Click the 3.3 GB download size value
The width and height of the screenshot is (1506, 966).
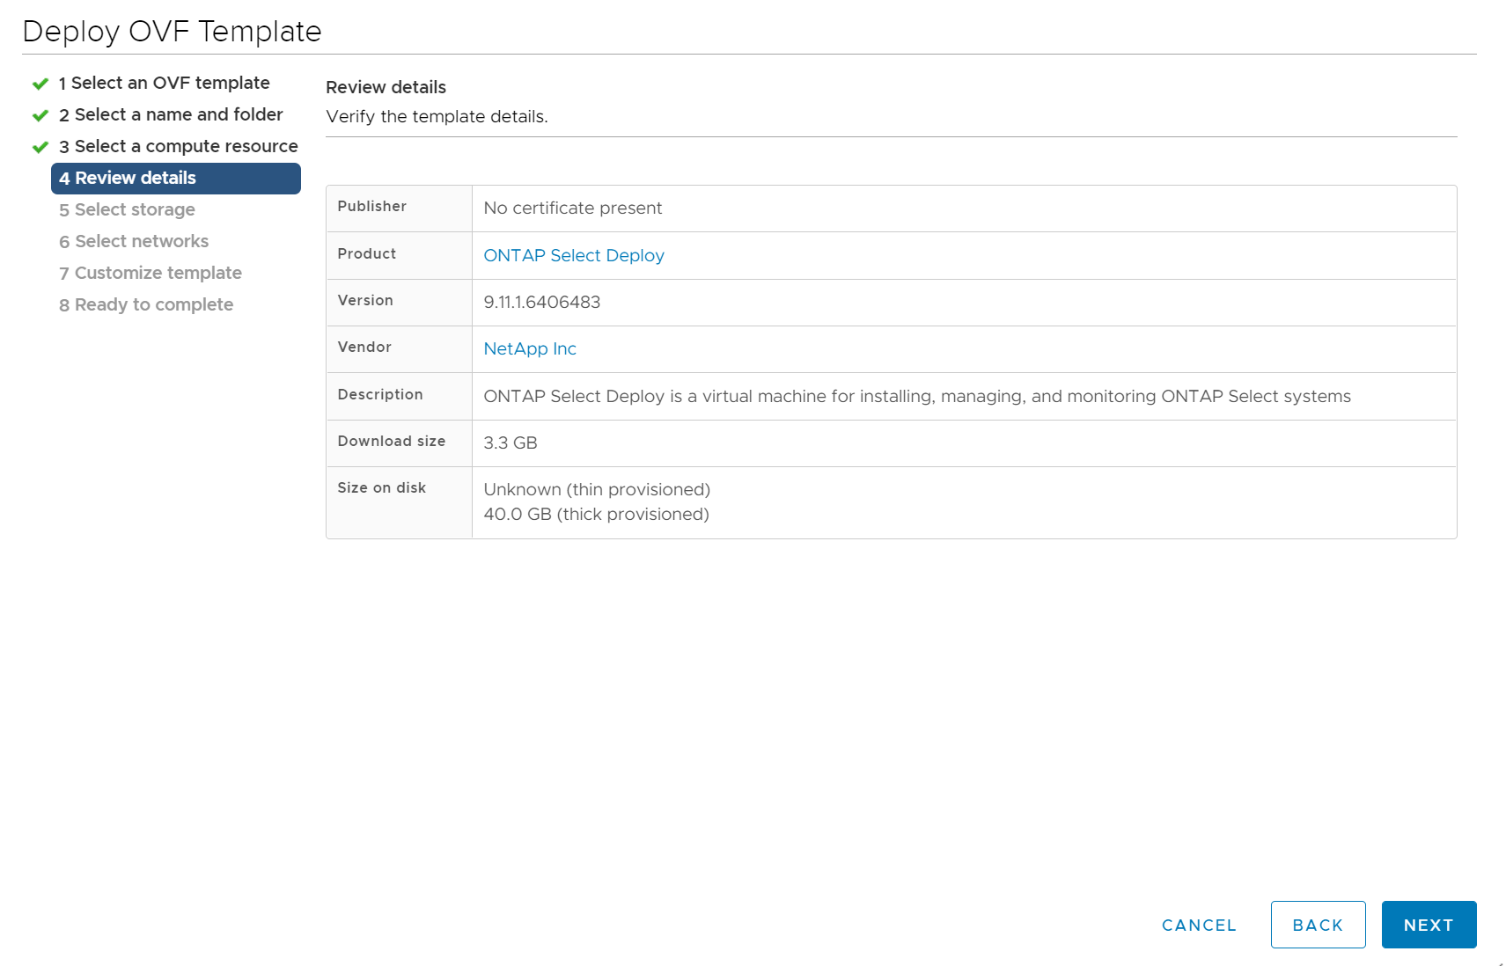(511, 443)
